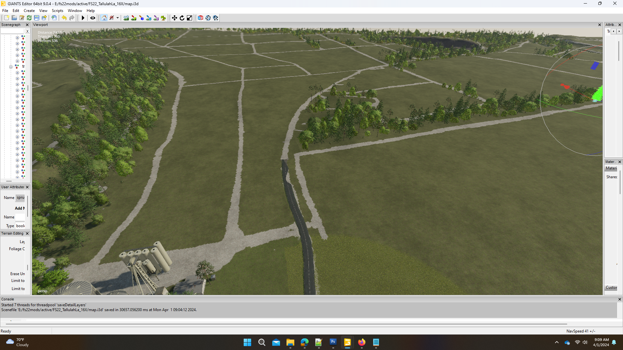Toggle the Scale tool icon
The width and height of the screenshot is (623, 350).
(189, 18)
